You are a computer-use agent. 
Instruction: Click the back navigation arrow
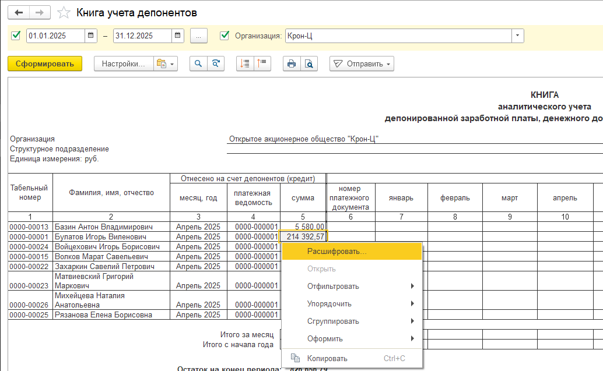18,12
